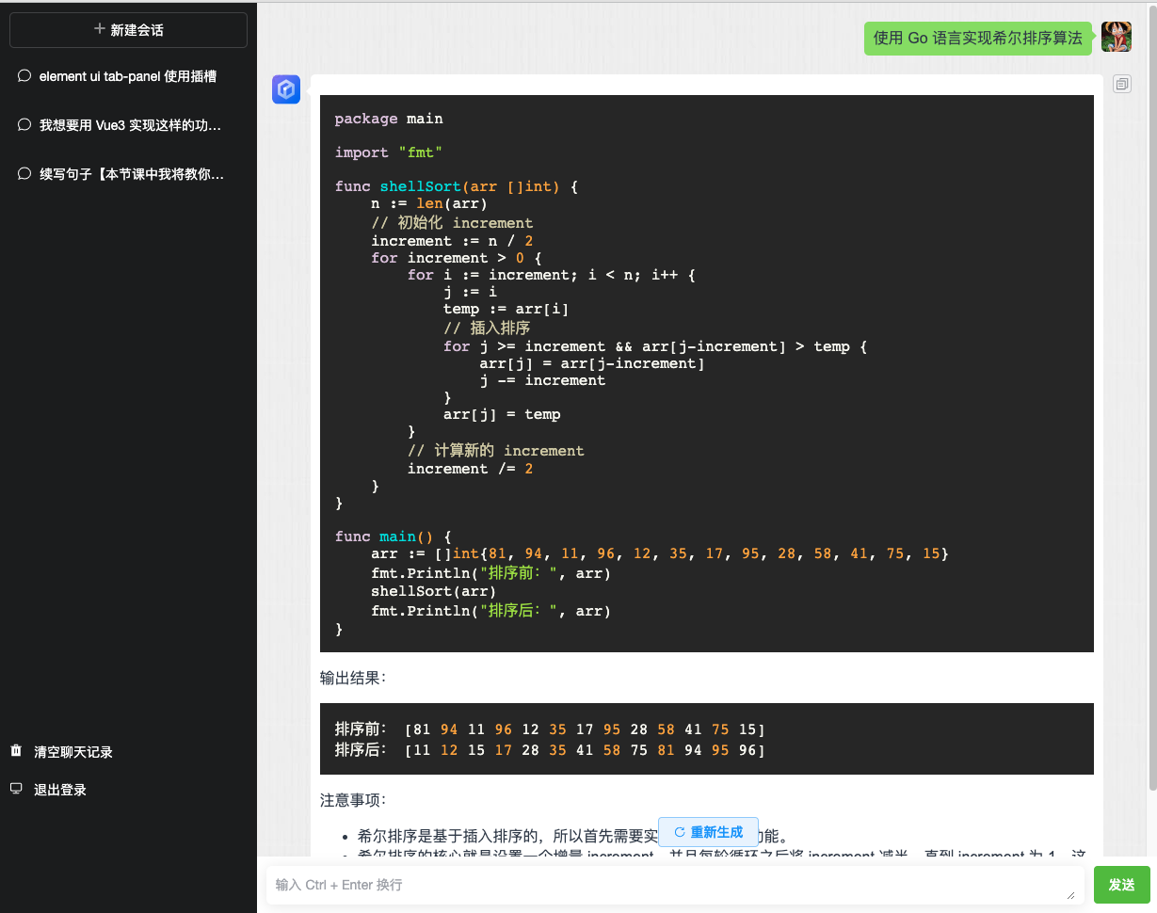Click the func shellSort line in code
This screenshot has width=1157, height=913.
pyautogui.click(x=456, y=186)
